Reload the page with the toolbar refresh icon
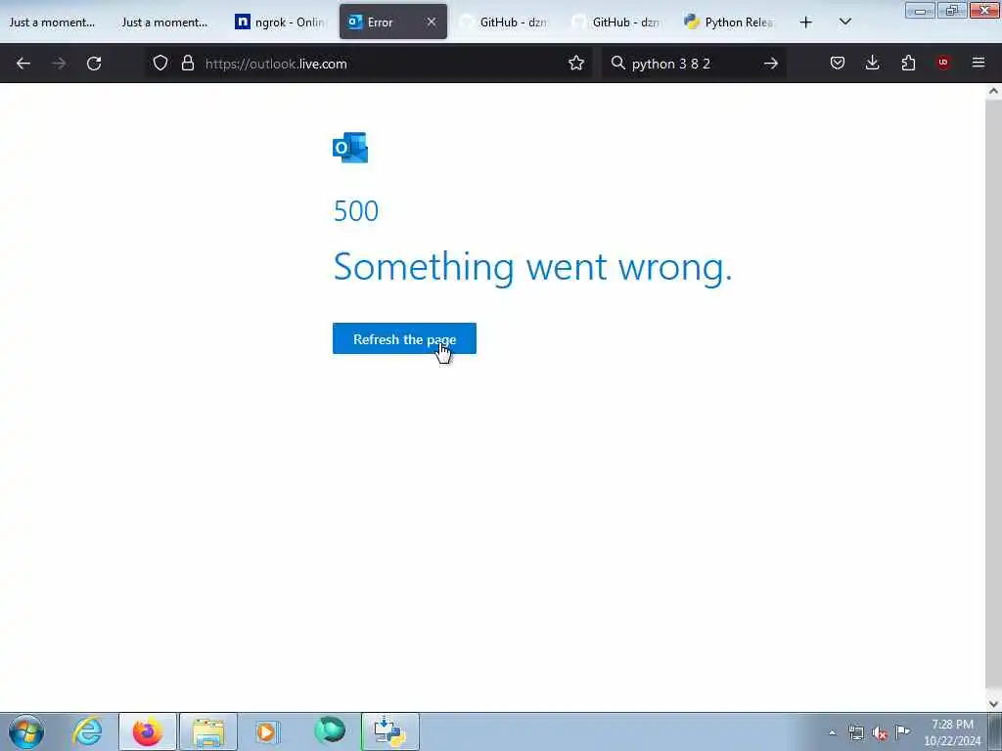 [x=94, y=64]
